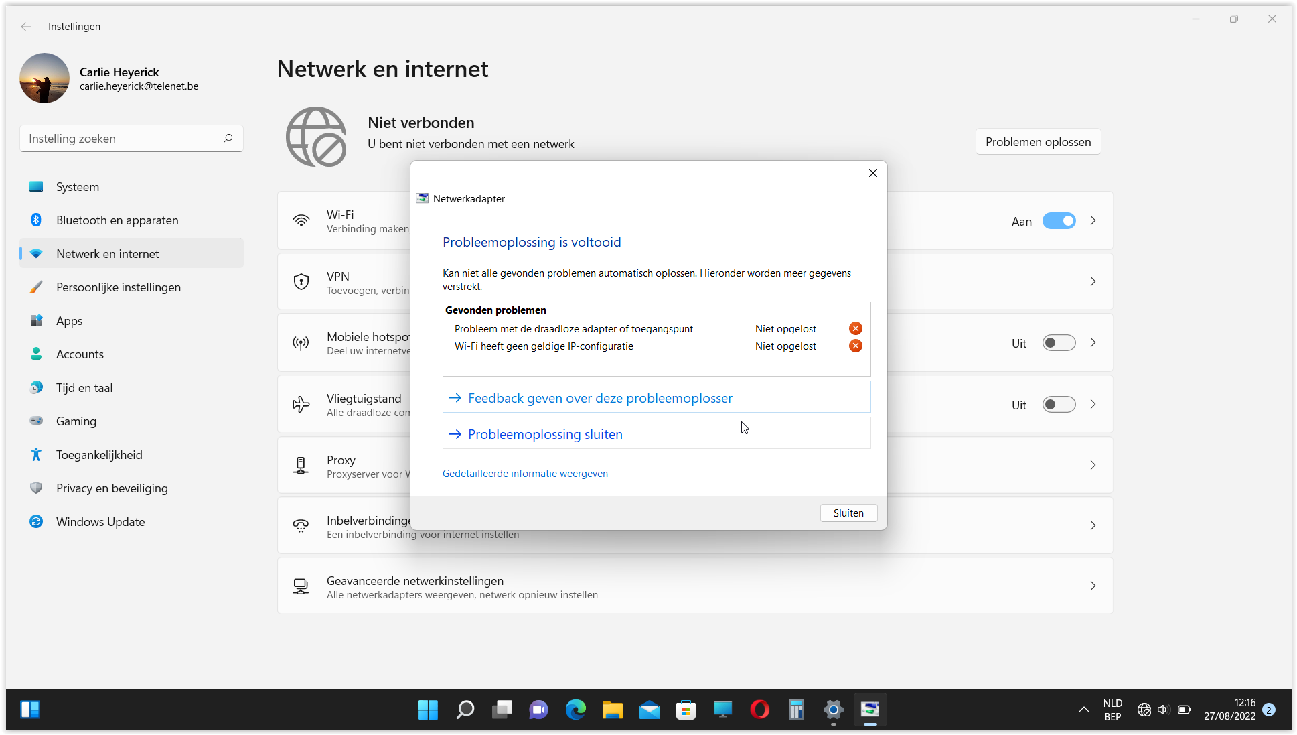Select Accounts in the sidebar
1297x735 pixels.
tap(80, 354)
